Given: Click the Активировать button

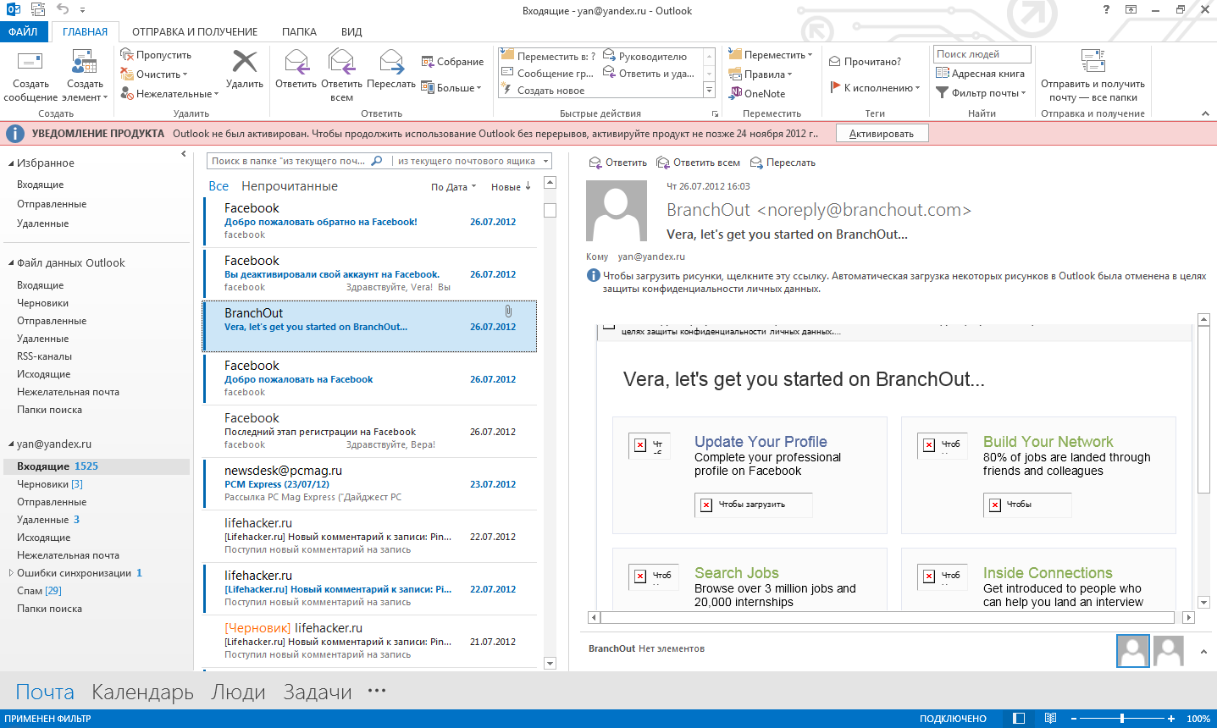Looking at the screenshot, I should pyautogui.click(x=882, y=134).
